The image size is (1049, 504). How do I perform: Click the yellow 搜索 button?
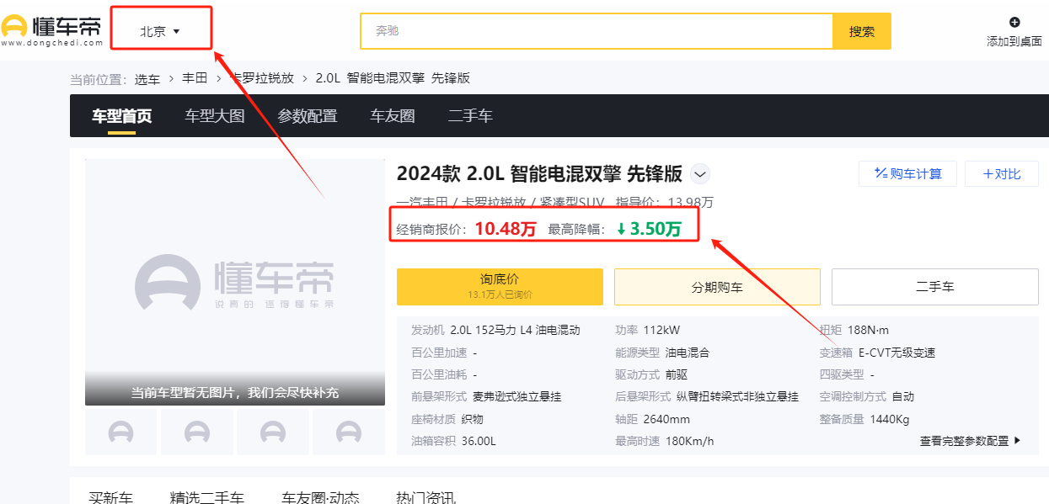[862, 31]
